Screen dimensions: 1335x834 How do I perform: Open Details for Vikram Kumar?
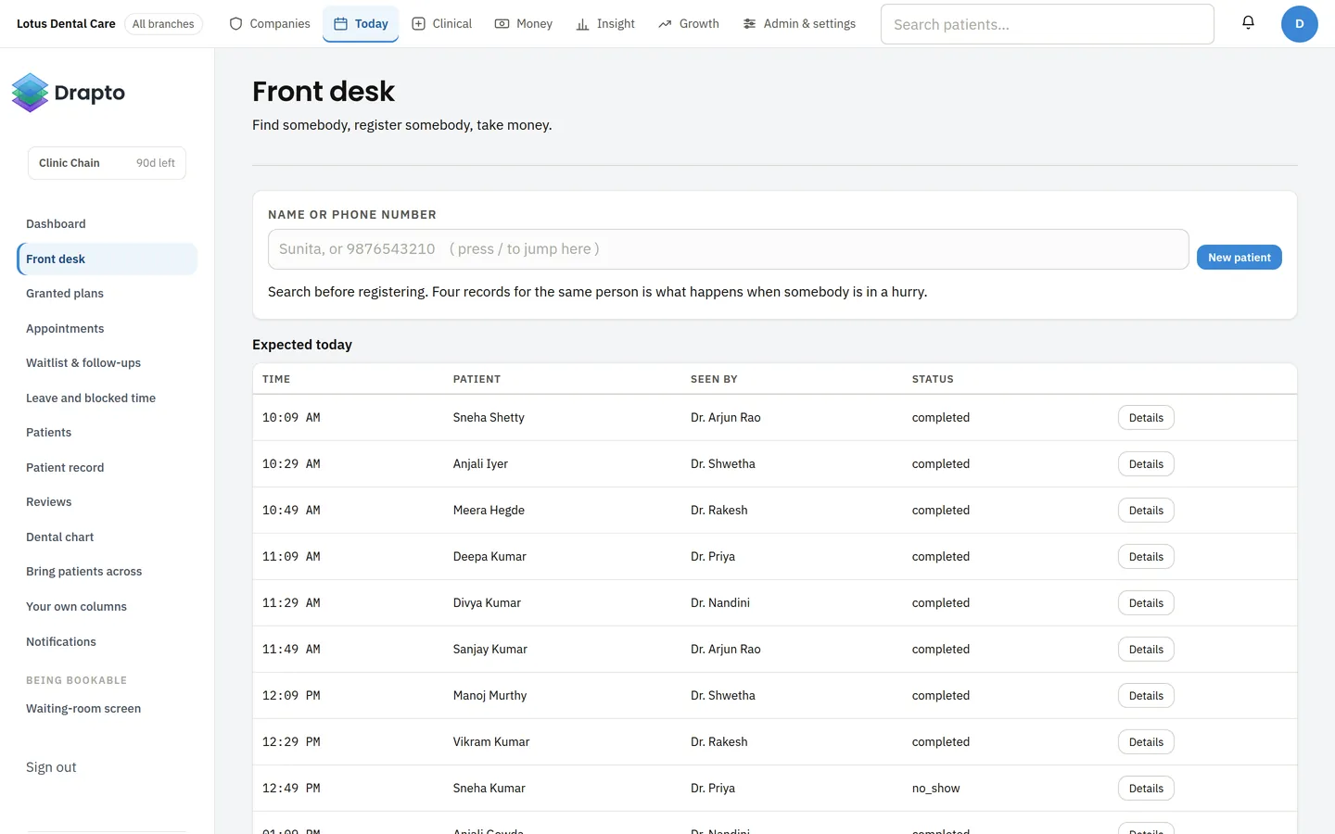click(1146, 742)
